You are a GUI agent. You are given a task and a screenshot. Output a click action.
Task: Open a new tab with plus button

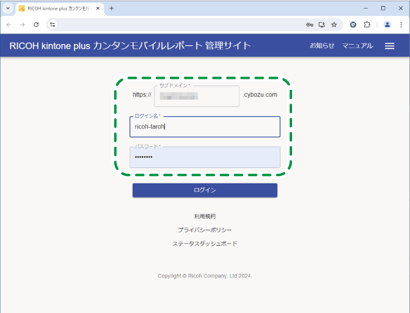pyautogui.click(x=112, y=9)
